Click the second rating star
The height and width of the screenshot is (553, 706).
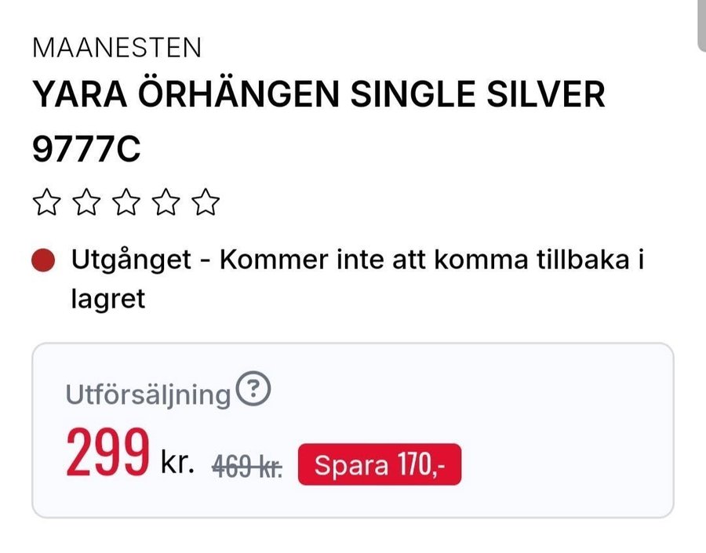[x=86, y=202]
